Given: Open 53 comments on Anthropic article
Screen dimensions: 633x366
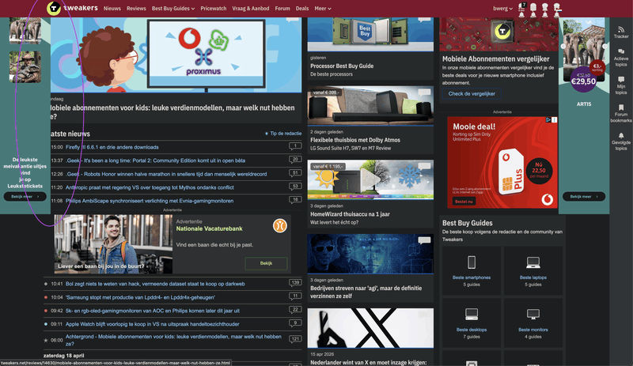Looking at the screenshot, I should pyautogui.click(x=295, y=187).
